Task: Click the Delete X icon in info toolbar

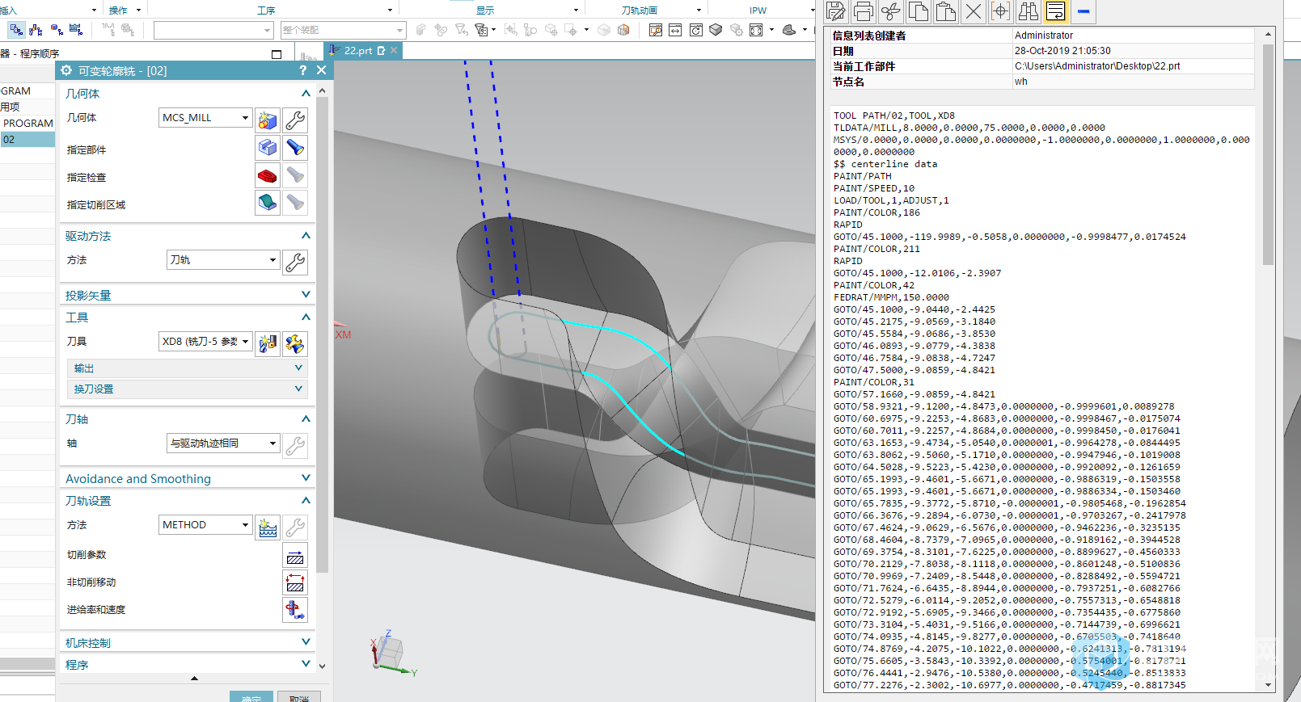Action: point(974,11)
